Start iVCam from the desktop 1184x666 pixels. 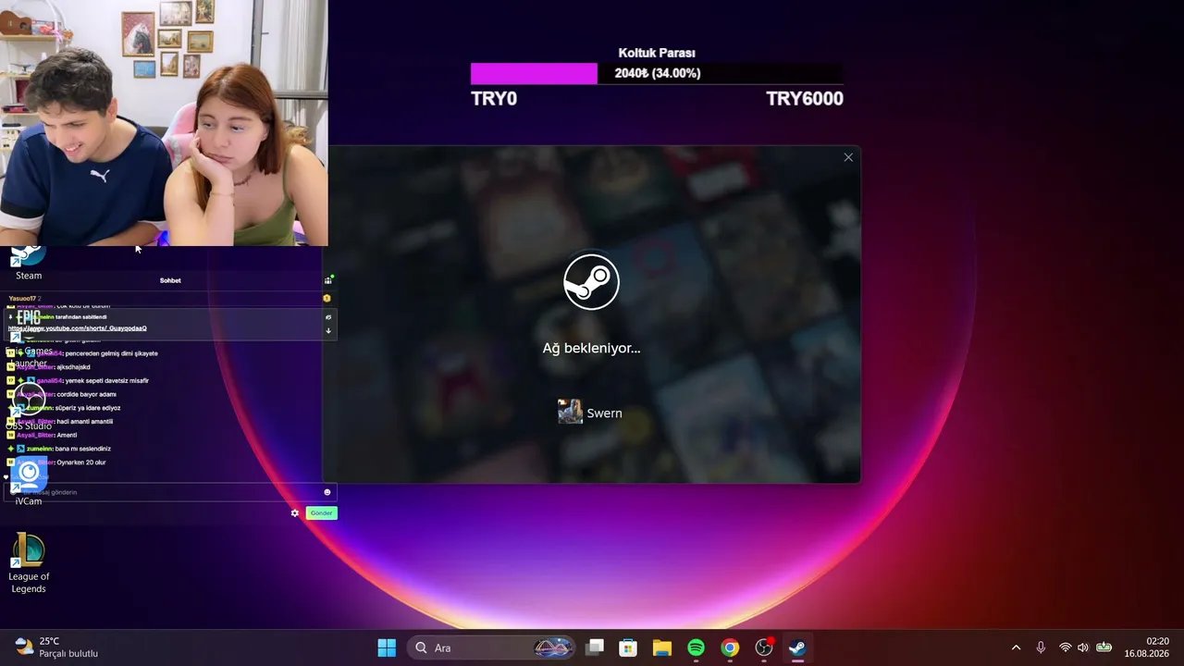[x=29, y=483]
